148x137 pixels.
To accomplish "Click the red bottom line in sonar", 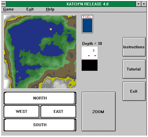I will 90,60.
